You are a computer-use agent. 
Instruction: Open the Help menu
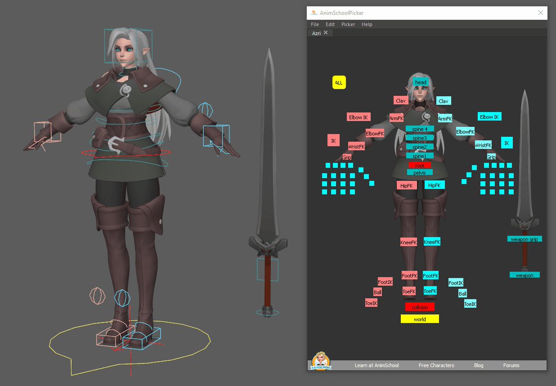(366, 24)
